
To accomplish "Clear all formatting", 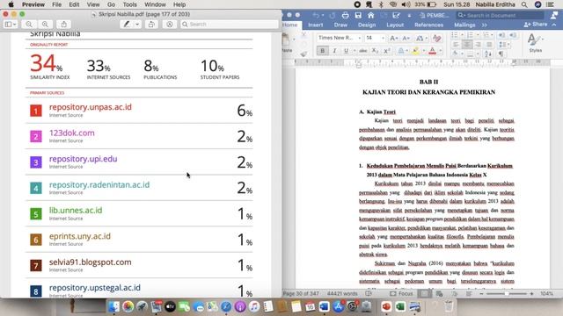I will pyautogui.click(x=437, y=38).
